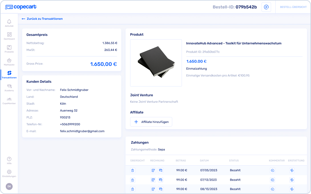Click Bestell-ID 079b542b text
Image resolution: width=311 pixels, height=194 pixels.
[x=235, y=7]
